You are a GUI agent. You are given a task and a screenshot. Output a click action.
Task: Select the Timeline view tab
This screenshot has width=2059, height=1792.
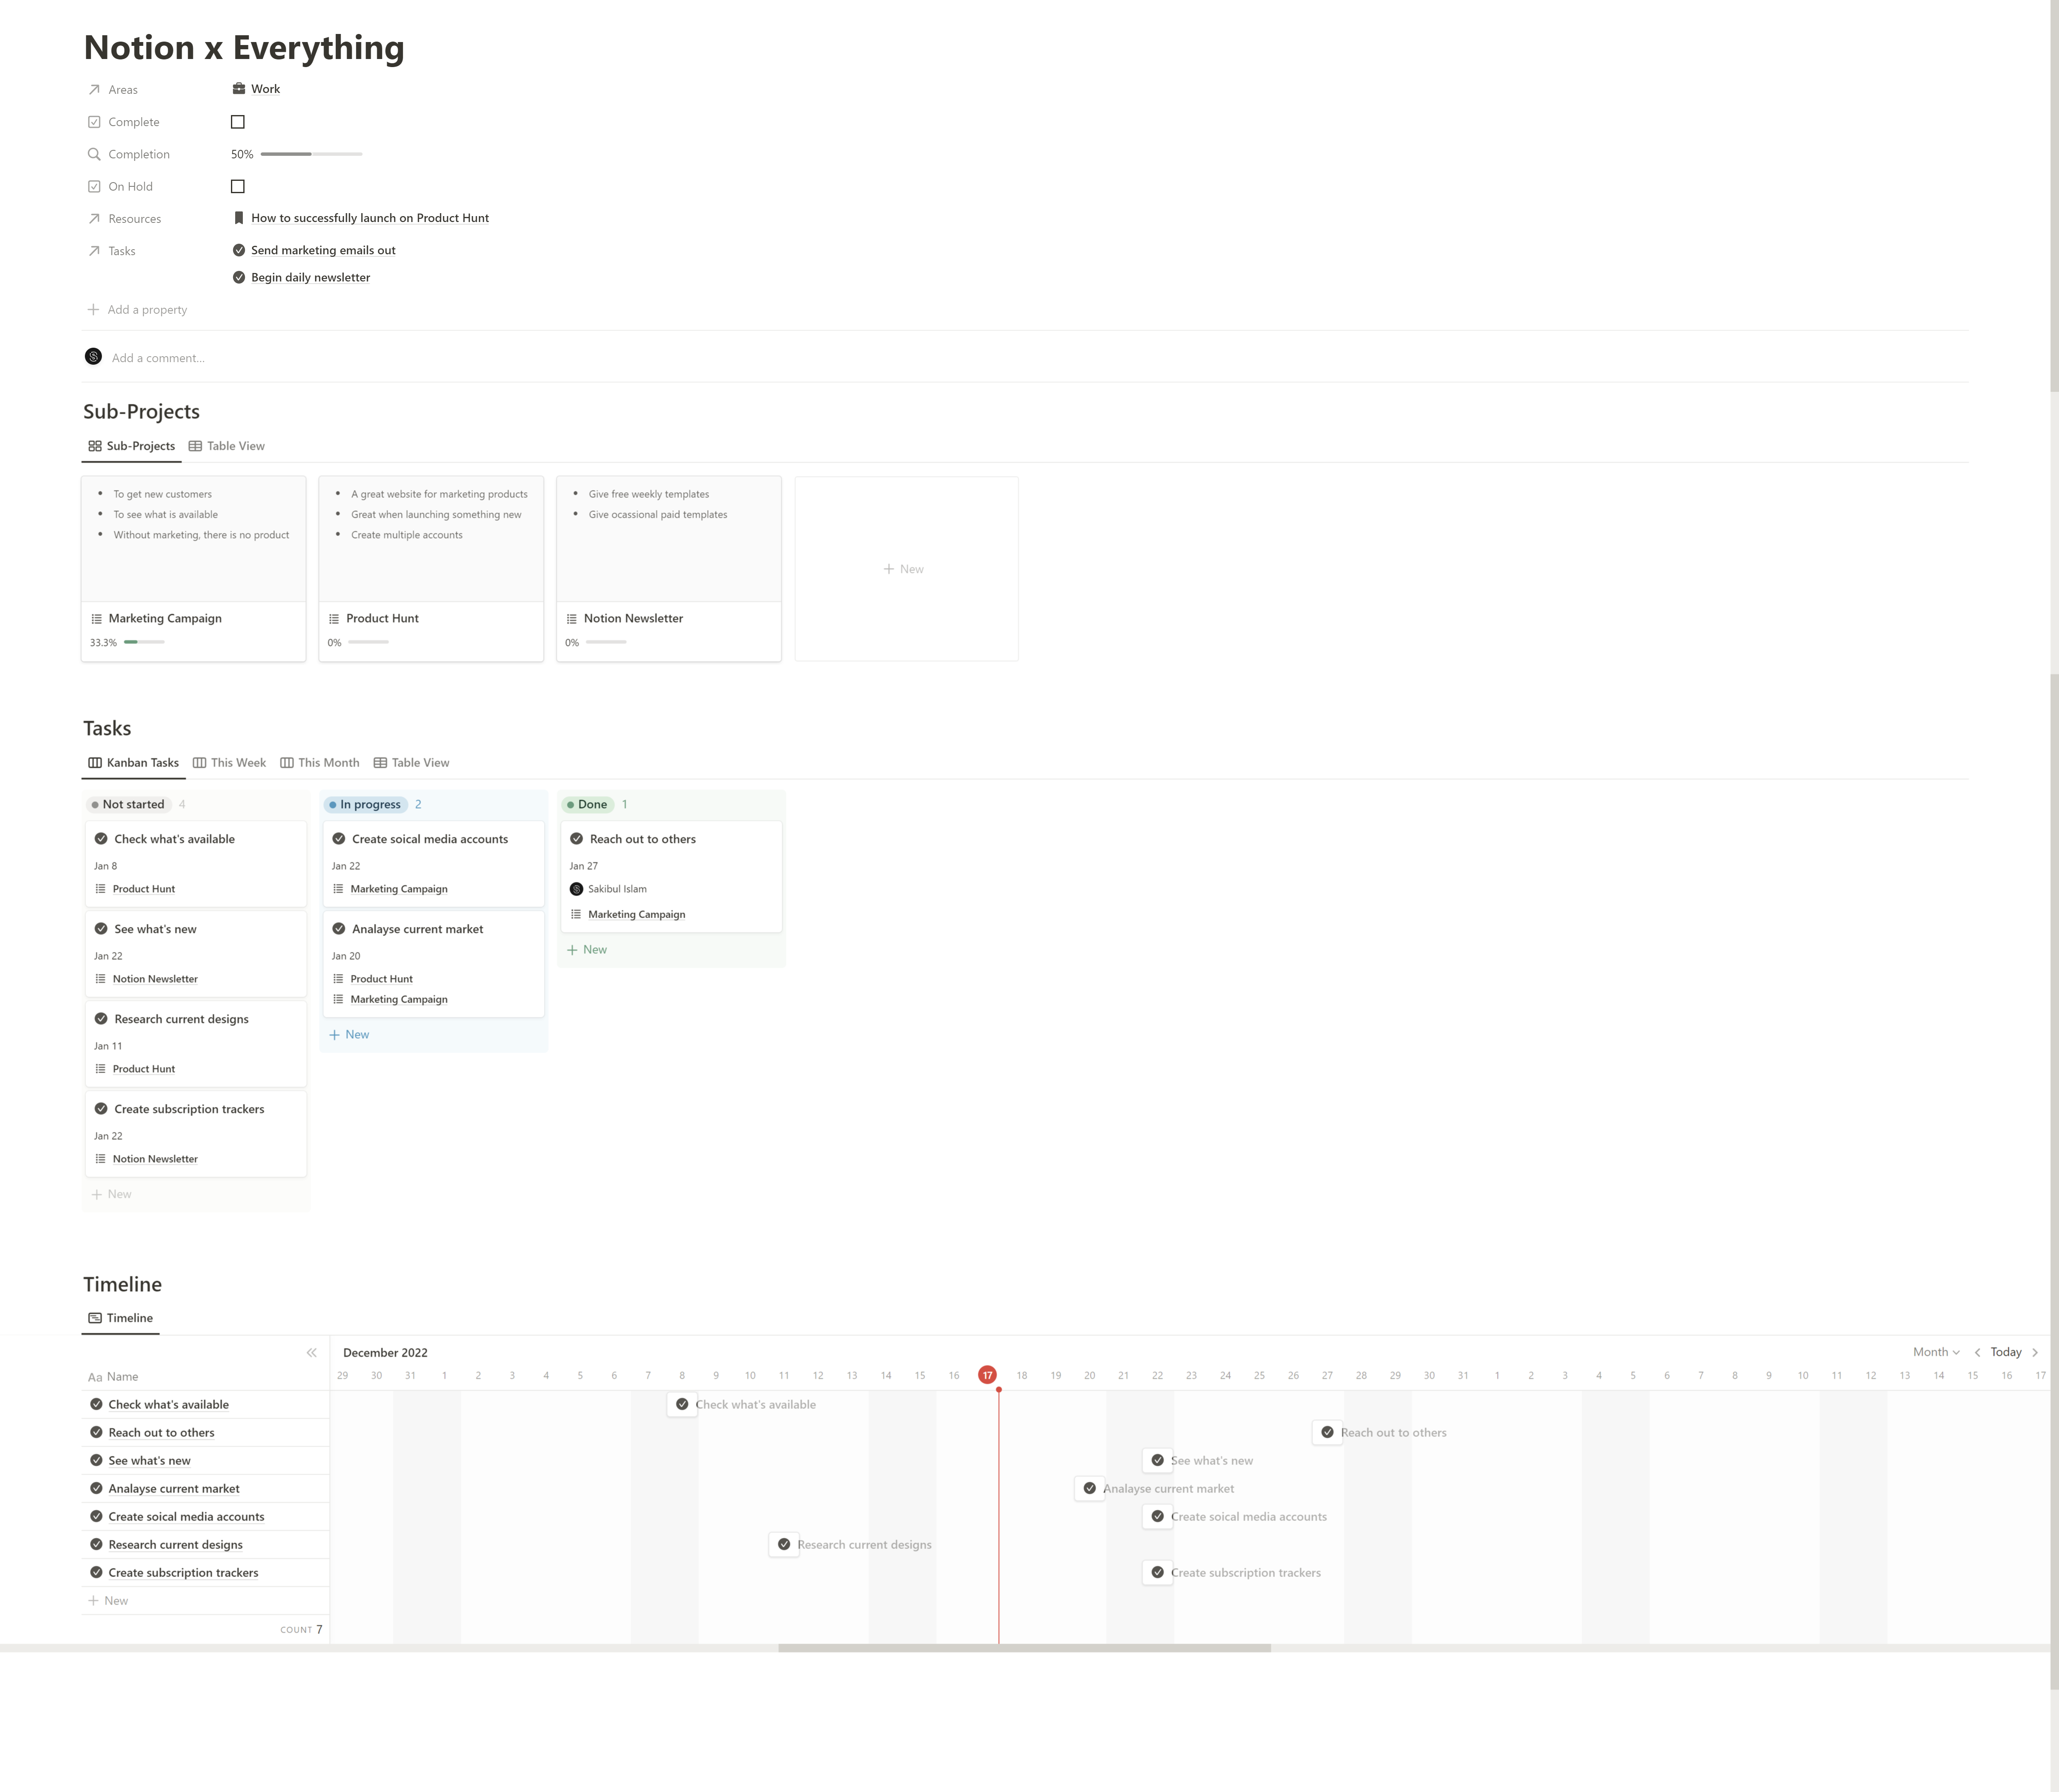[x=121, y=1318]
